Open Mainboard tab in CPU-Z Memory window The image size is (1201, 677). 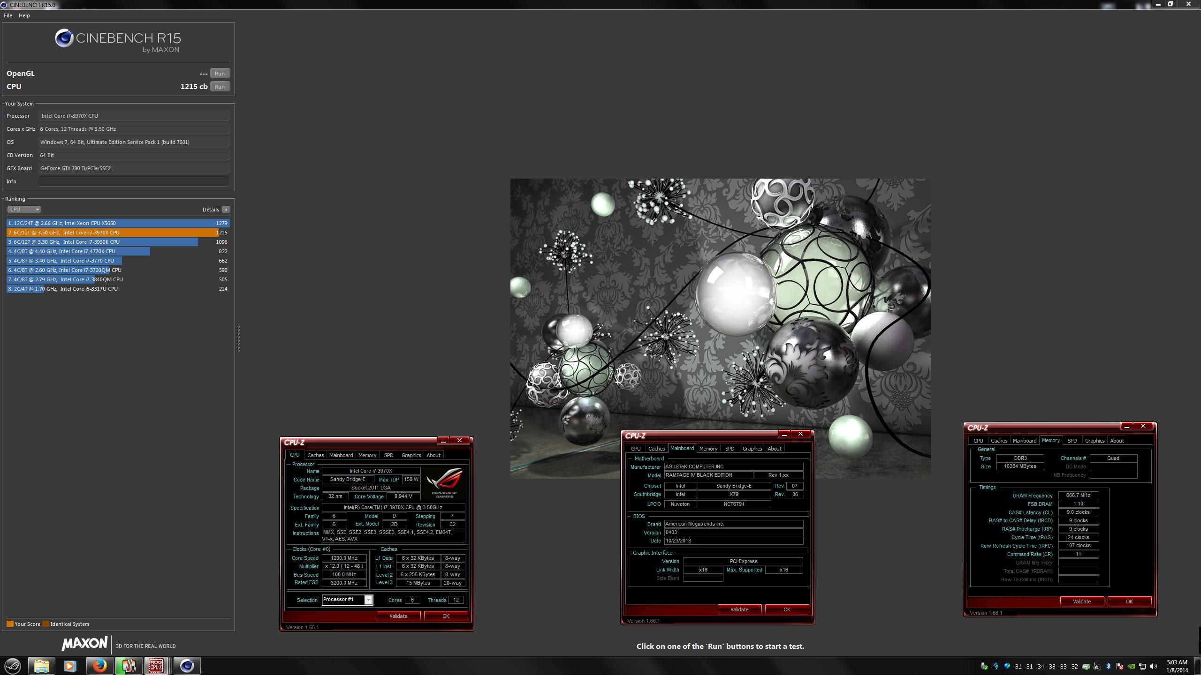(1025, 442)
